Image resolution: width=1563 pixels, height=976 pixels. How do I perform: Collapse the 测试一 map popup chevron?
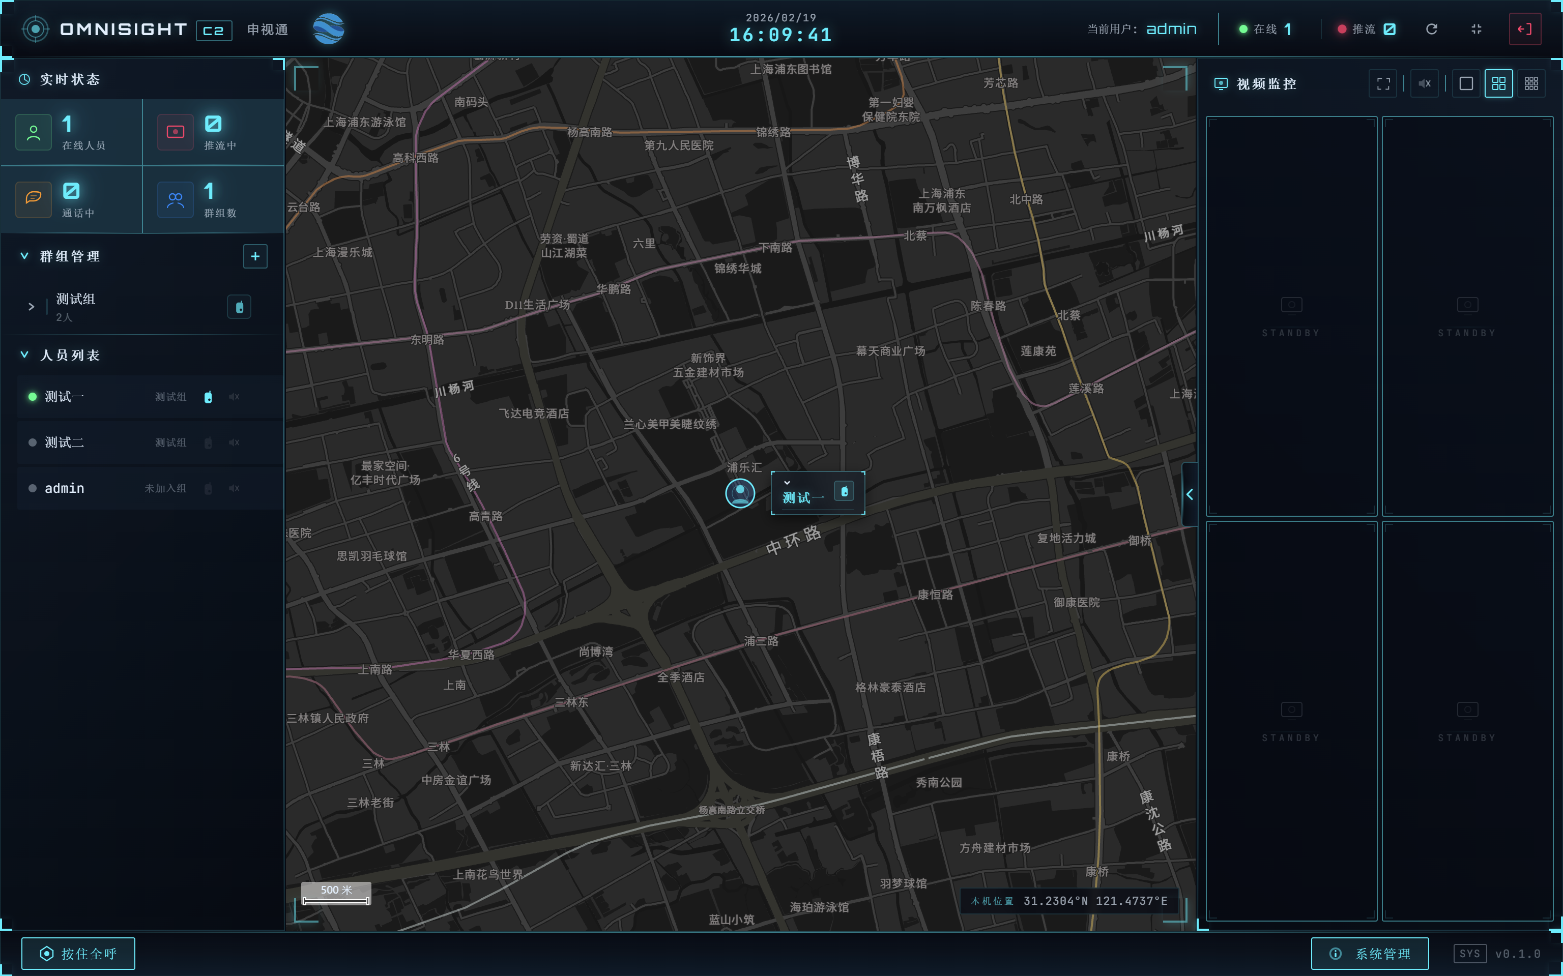pos(787,482)
